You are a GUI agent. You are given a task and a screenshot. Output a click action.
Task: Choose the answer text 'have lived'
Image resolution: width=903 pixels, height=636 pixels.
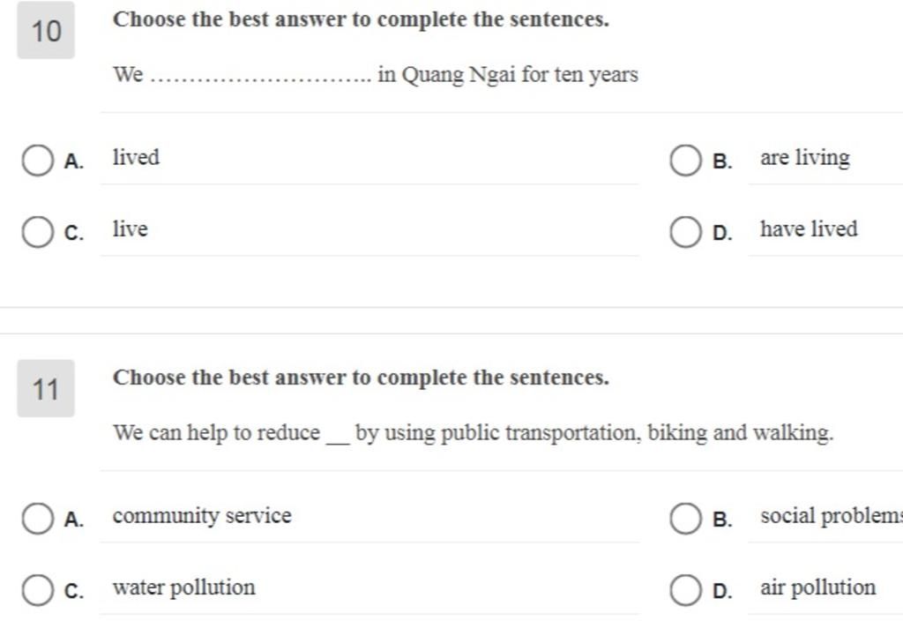[809, 228]
